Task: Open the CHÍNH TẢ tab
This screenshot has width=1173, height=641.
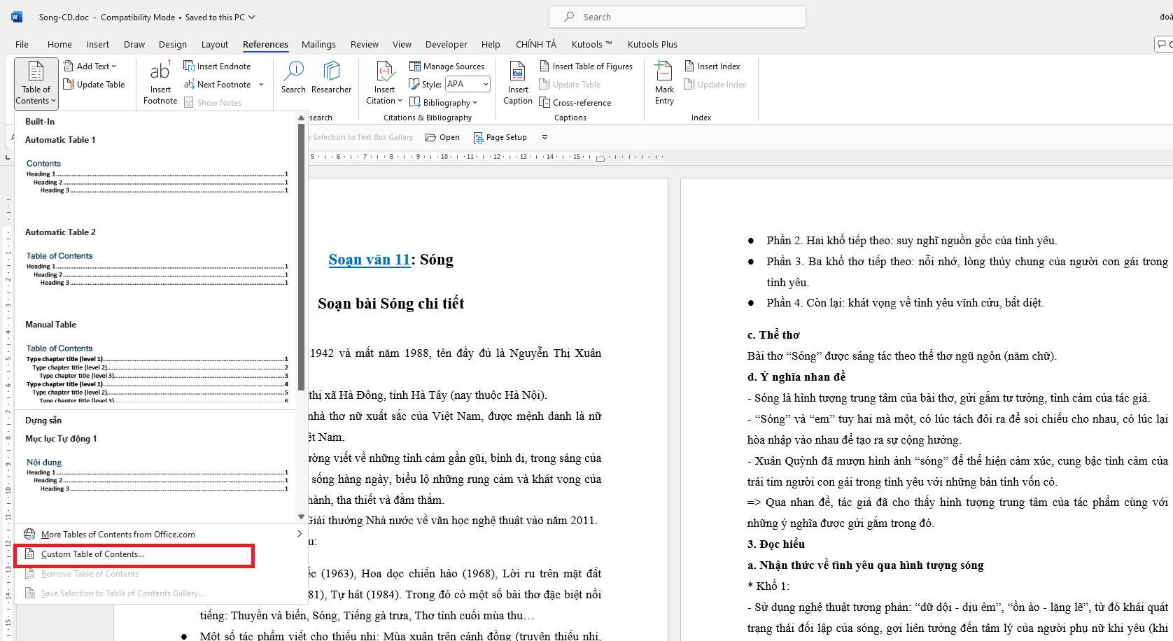Action: tap(536, 44)
